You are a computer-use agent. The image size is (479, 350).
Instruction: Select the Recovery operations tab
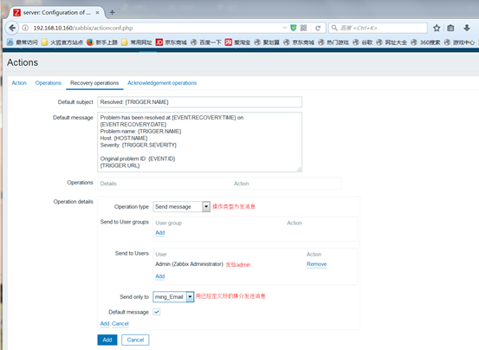(x=94, y=83)
